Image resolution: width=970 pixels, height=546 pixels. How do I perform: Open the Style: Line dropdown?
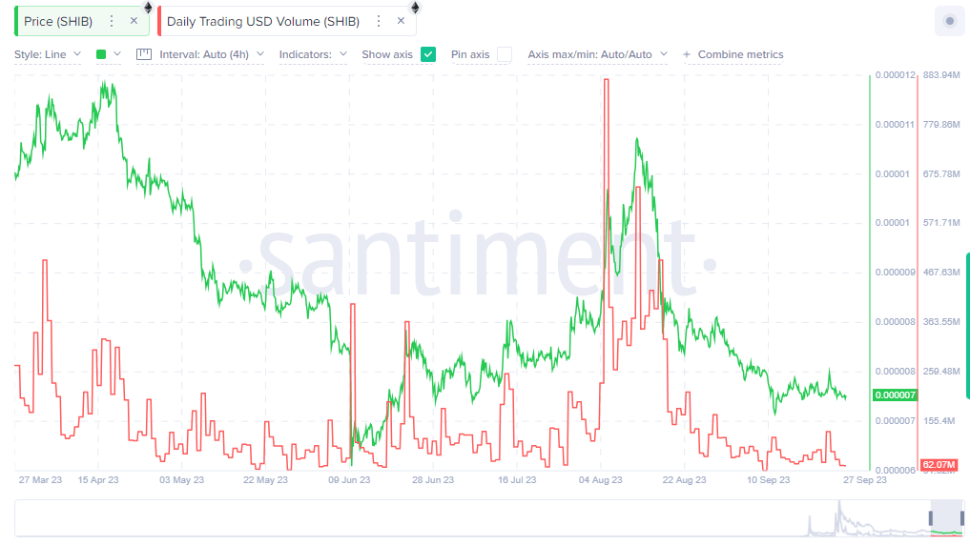[x=48, y=54]
